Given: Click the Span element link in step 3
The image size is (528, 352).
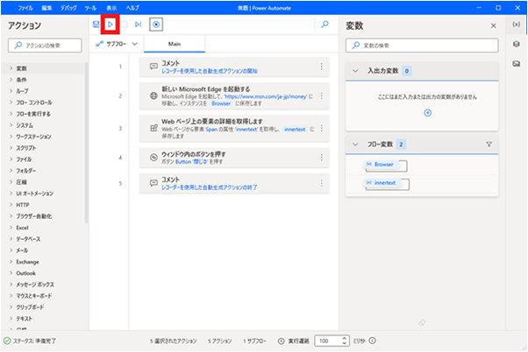Looking at the screenshot, I should point(211,129).
